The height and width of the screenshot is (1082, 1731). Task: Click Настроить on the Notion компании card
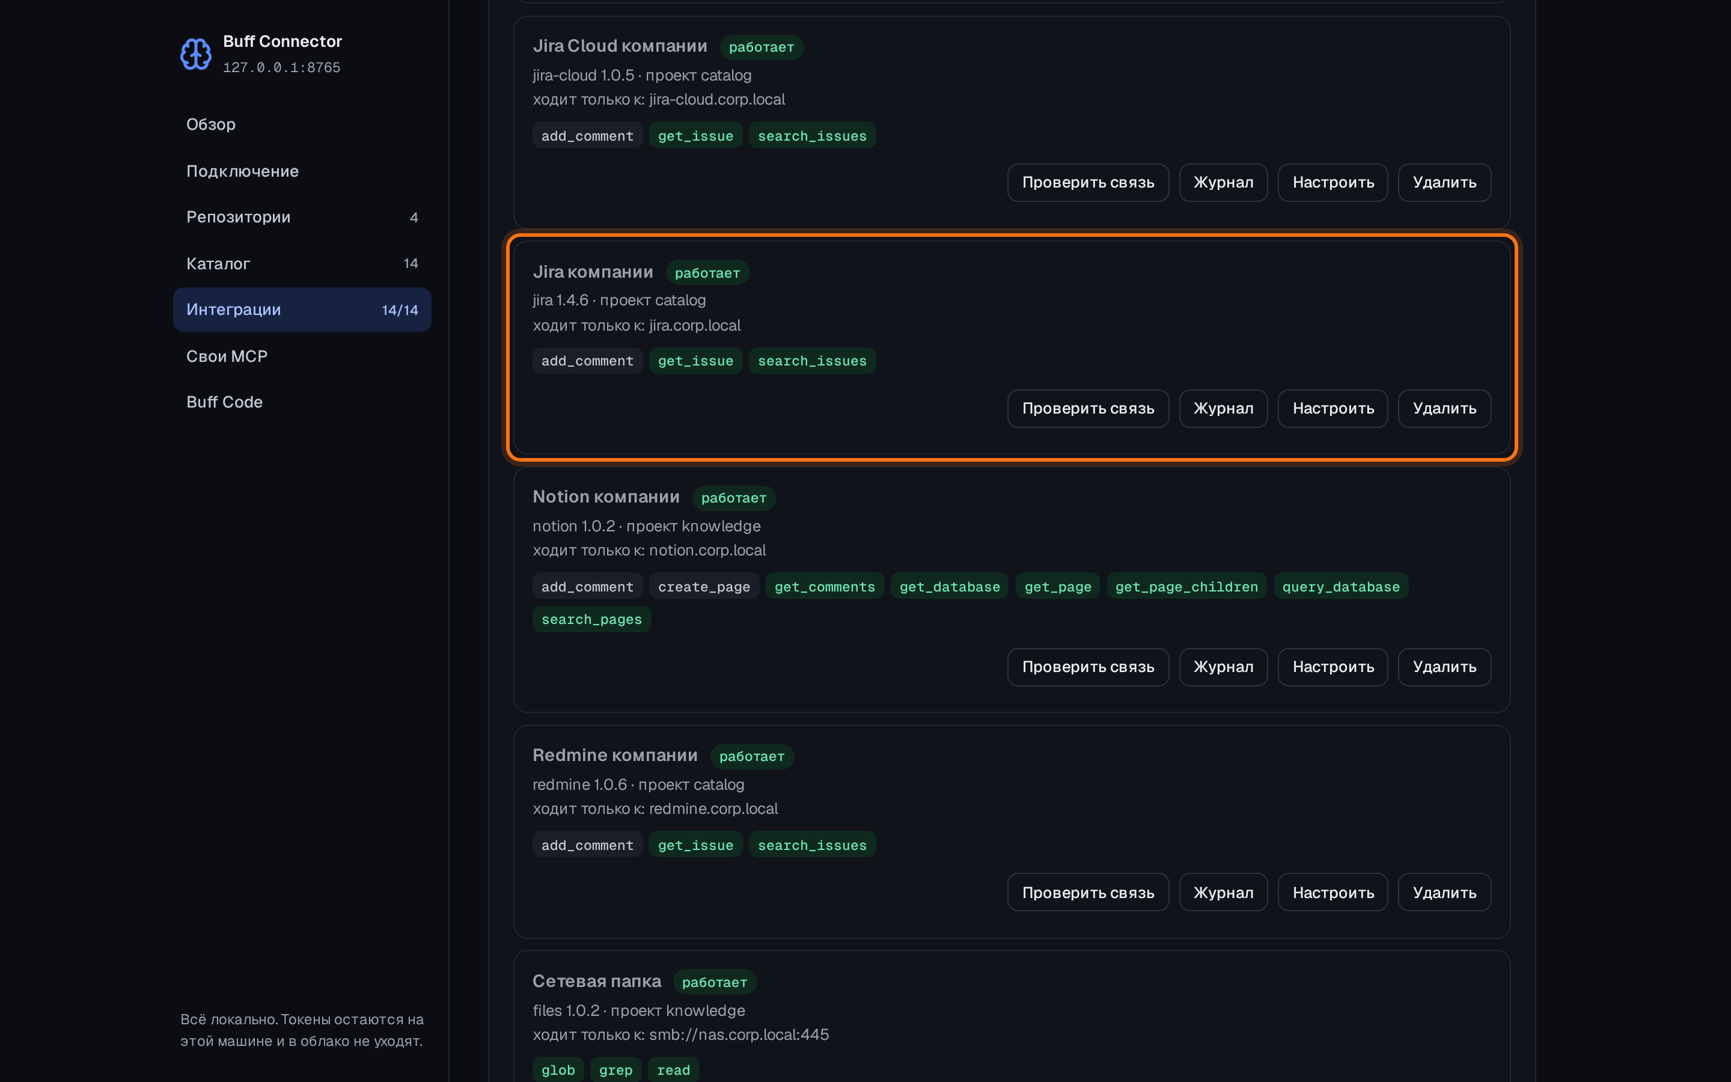tap(1333, 667)
